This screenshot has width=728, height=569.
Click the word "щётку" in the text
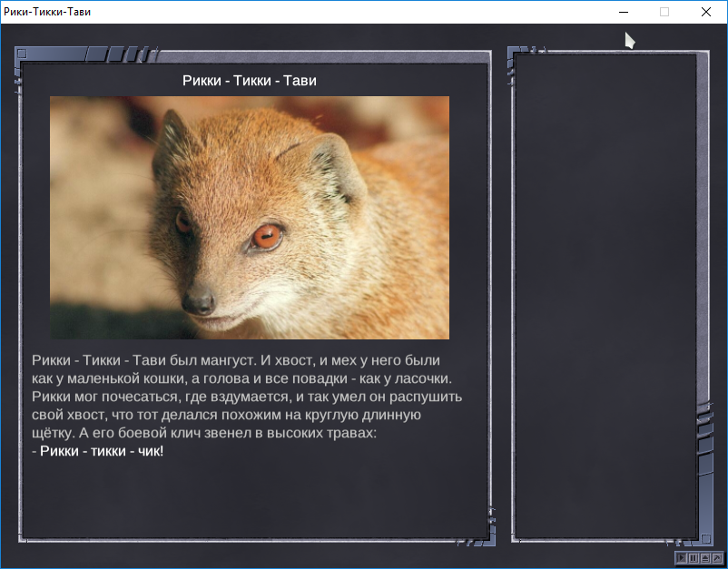(53, 433)
